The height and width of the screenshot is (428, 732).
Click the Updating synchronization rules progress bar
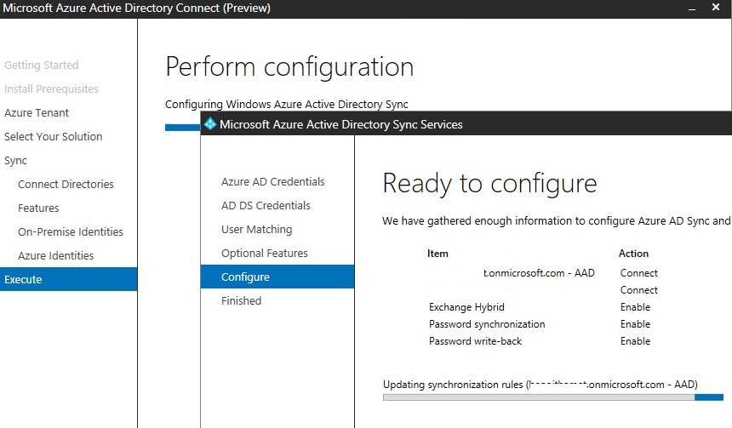[x=552, y=397]
